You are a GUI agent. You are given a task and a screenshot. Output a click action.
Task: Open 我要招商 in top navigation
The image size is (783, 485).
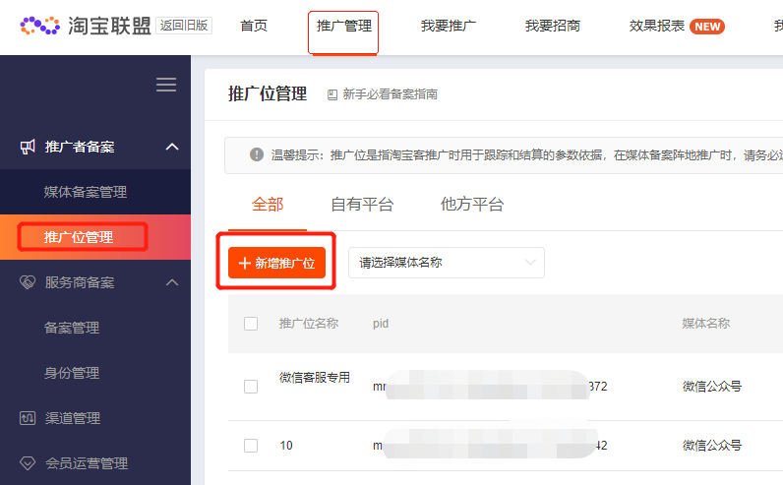[x=553, y=26]
